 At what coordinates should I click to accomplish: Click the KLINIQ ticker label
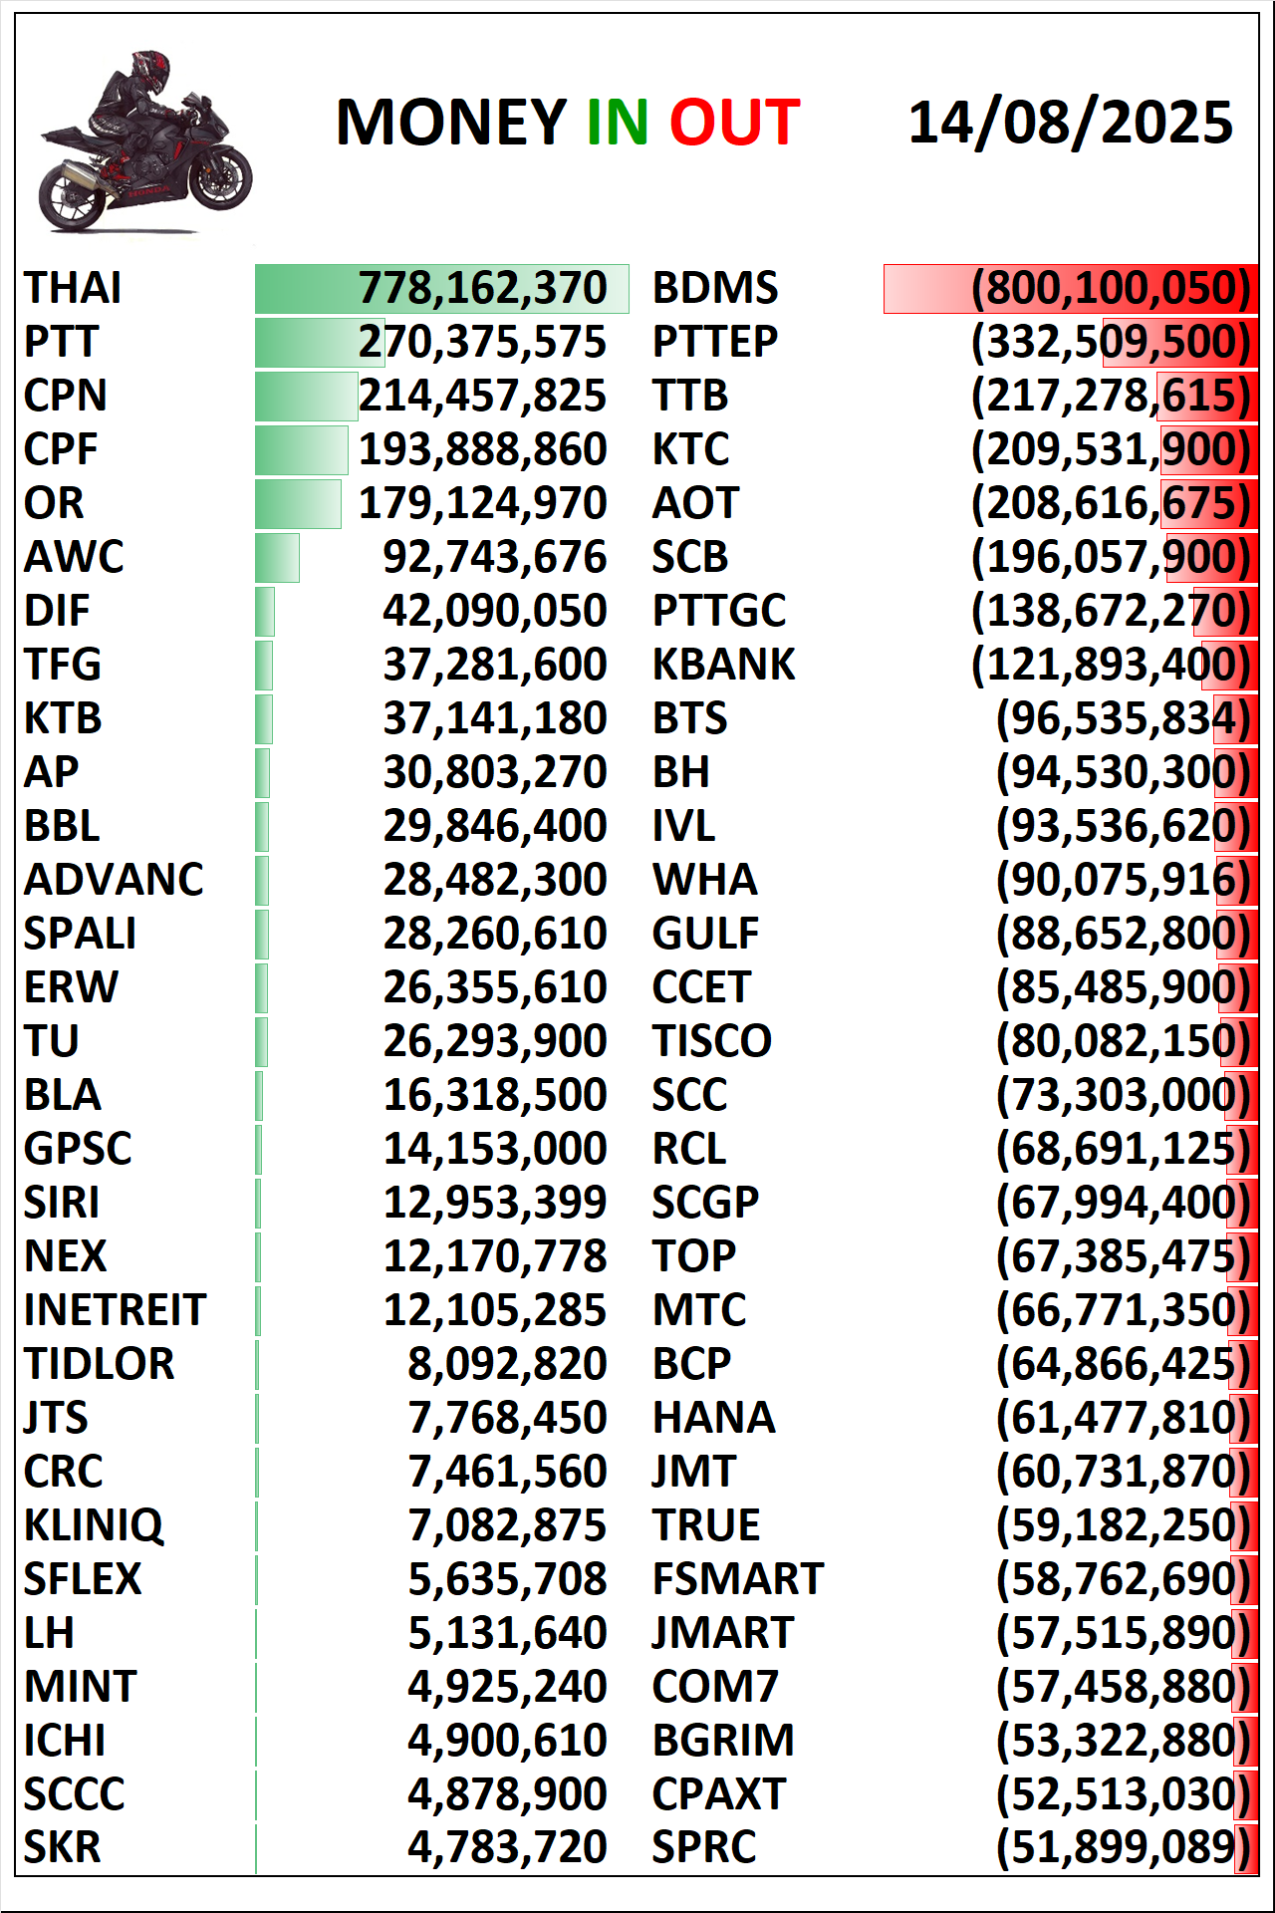94,1525
